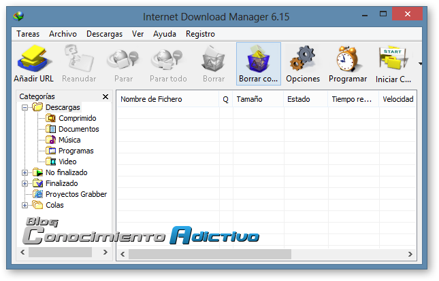This screenshot has width=439, height=281.
Task: Click the Colas folders icon
Action: (x=37, y=205)
